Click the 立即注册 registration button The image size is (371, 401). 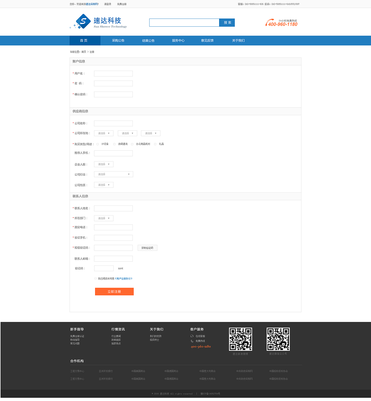click(x=114, y=291)
